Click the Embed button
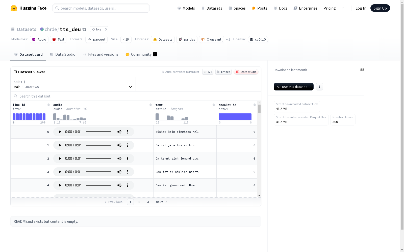 tap(223, 72)
